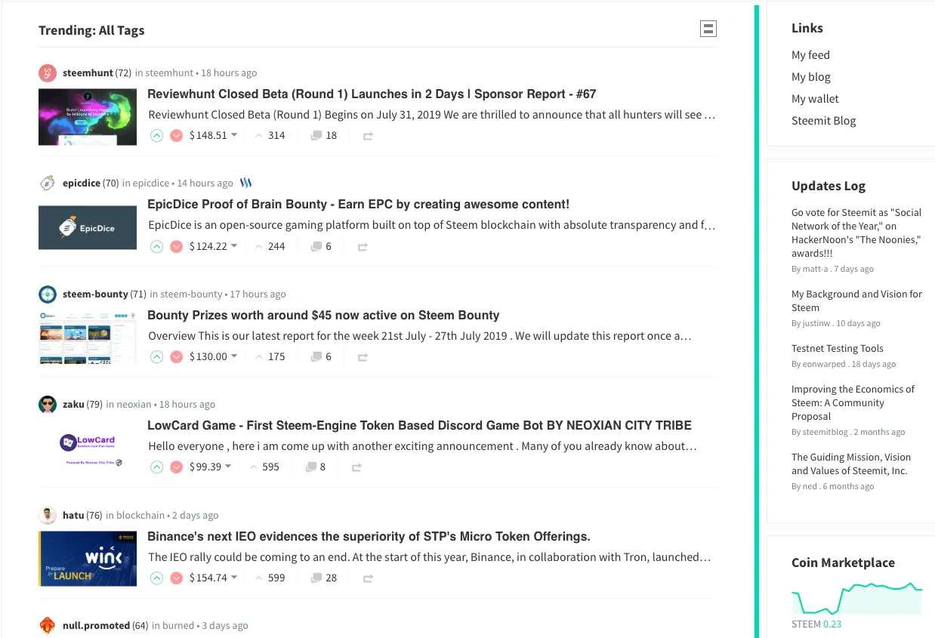Open 'Go vote for Steemit' update entry
This screenshot has width=935, height=638.
(x=856, y=233)
